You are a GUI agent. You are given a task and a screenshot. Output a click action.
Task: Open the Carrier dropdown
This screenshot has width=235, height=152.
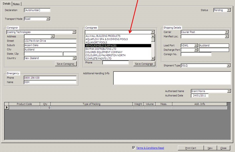coord(226,32)
